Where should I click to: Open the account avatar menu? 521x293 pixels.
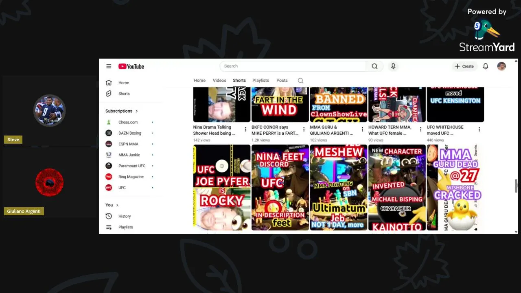tap(501, 66)
